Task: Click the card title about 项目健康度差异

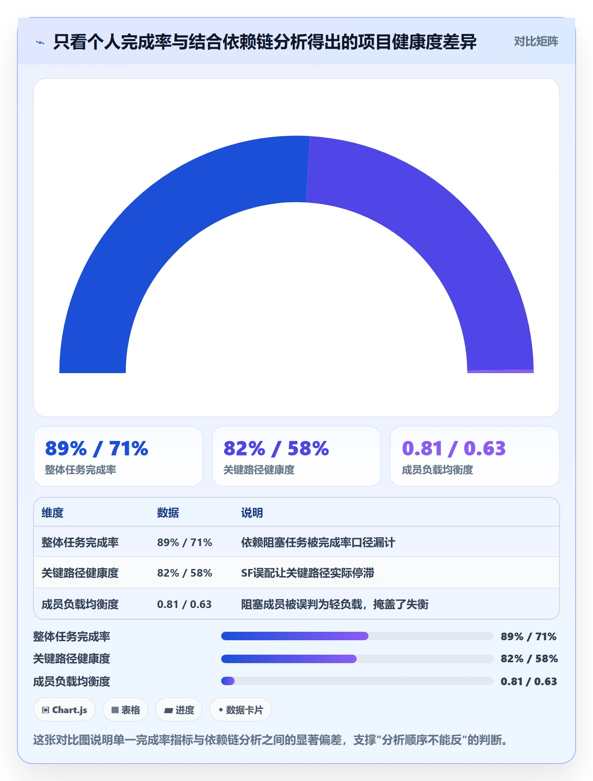Action: 265,42
